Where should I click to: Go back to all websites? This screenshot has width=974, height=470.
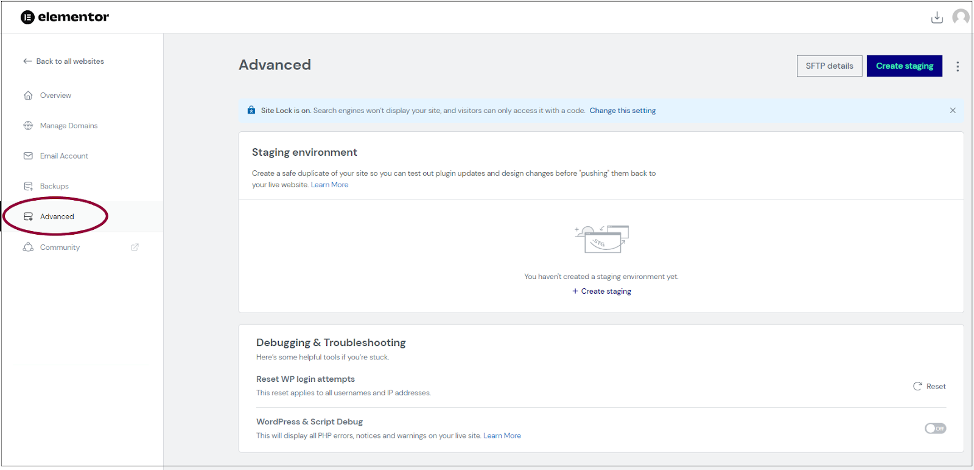[x=63, y=61]
